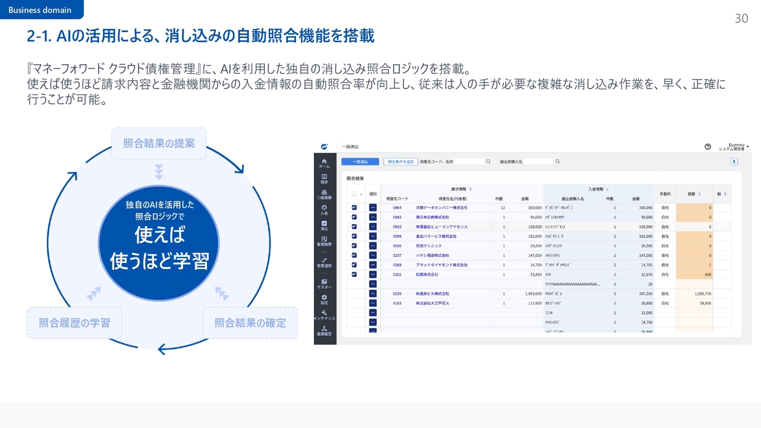Open 長谷川サービス株式会社 link
761x428 pixels.
[x=436, y=237]
